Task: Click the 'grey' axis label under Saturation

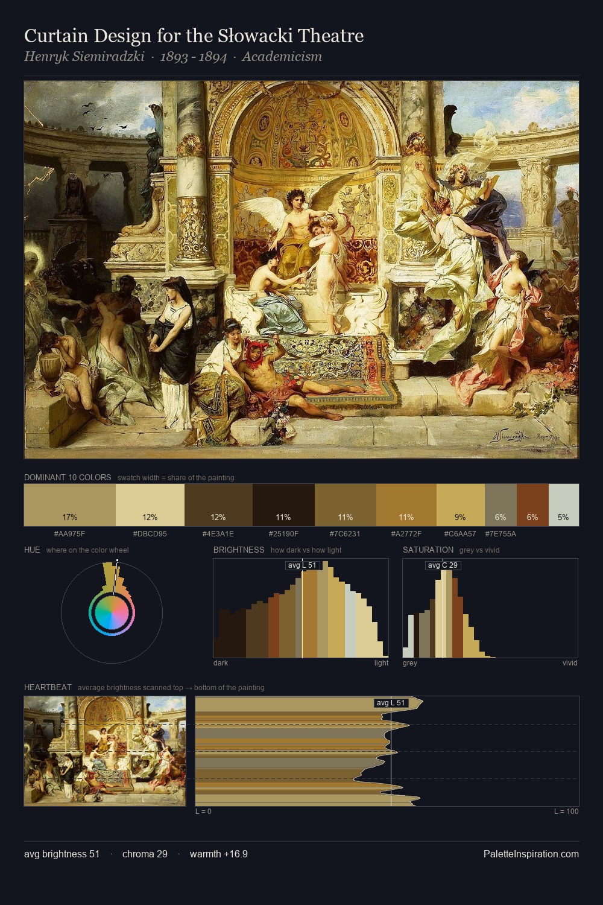Action: coord(410,663)
